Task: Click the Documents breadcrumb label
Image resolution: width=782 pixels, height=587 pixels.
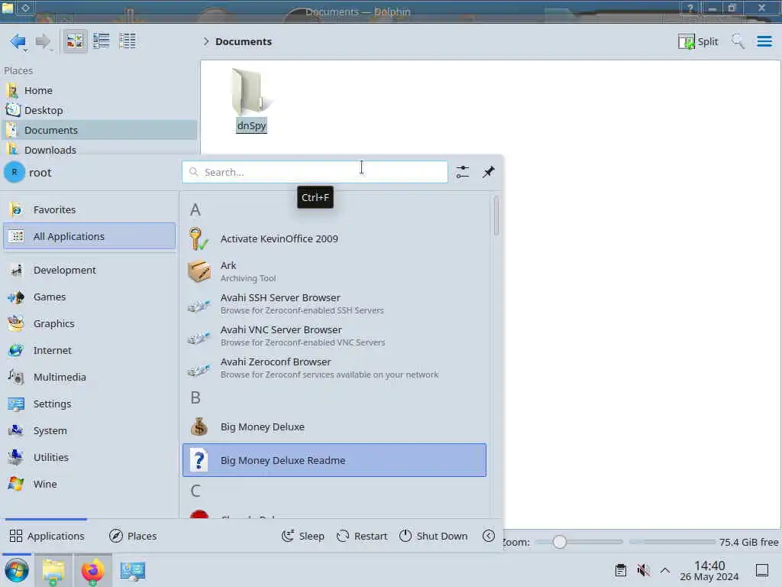Action: [244, 41]
